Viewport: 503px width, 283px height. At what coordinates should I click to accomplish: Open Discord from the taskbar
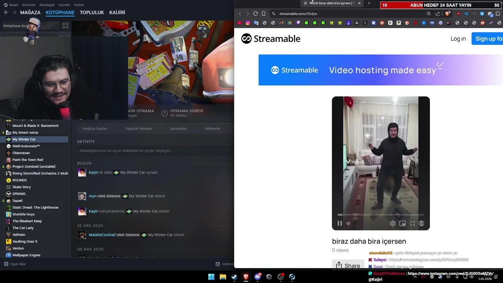258,277
